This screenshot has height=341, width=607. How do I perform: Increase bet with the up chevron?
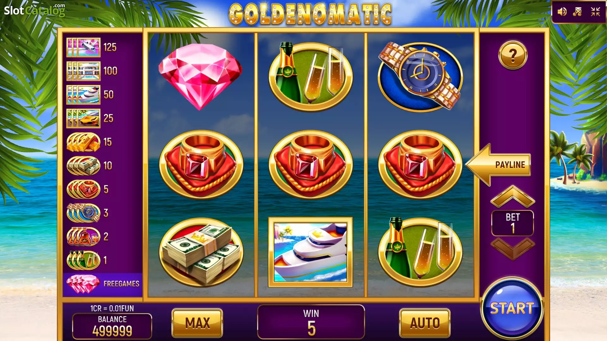pyautogui.click(x=512, y=196)
